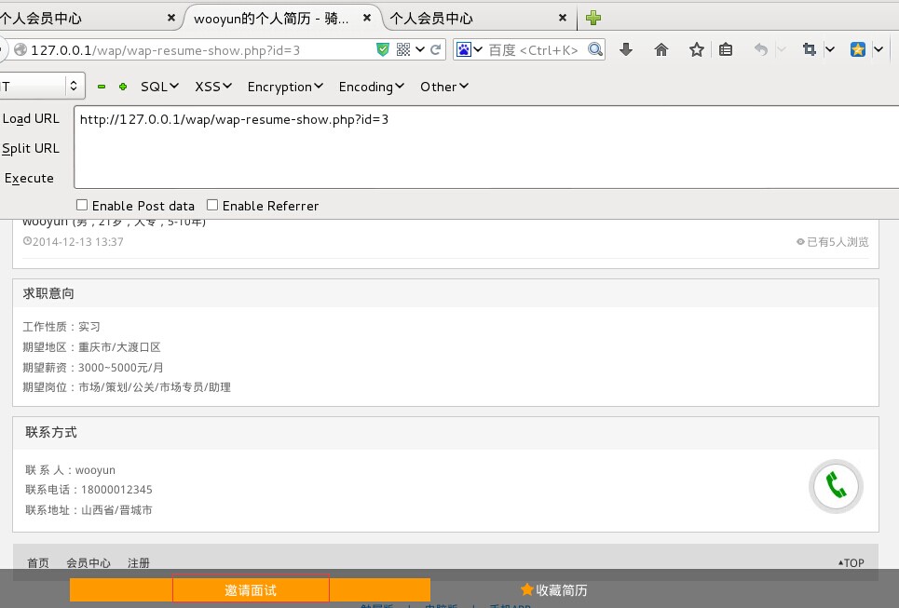The image size is (899, 608).
Task: Click the 求职意向 section heading
Action: pos(48,293)
